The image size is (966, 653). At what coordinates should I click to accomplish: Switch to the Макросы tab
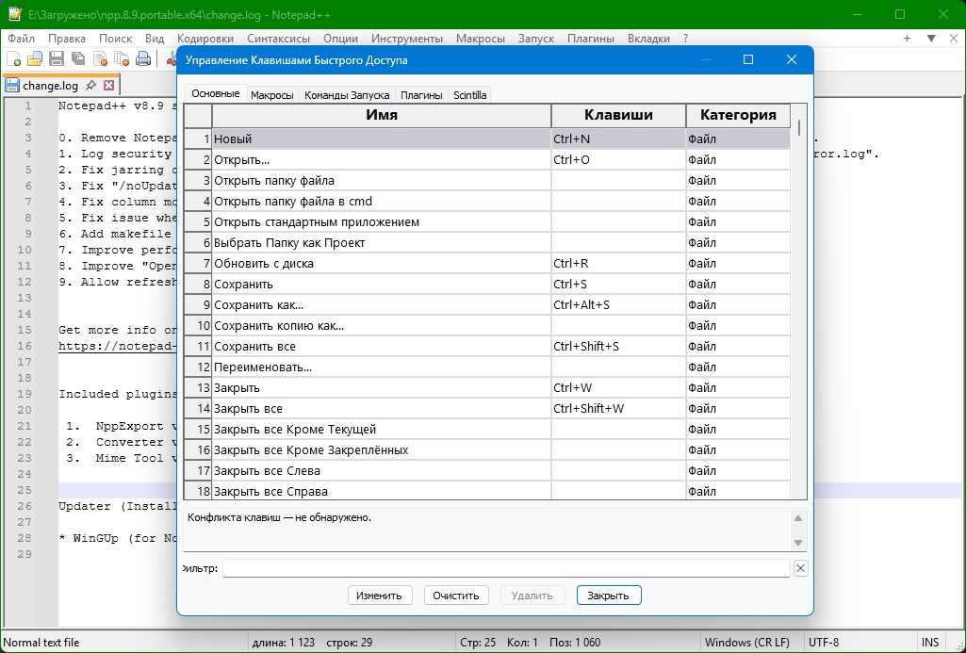click(x=272, y=95)
